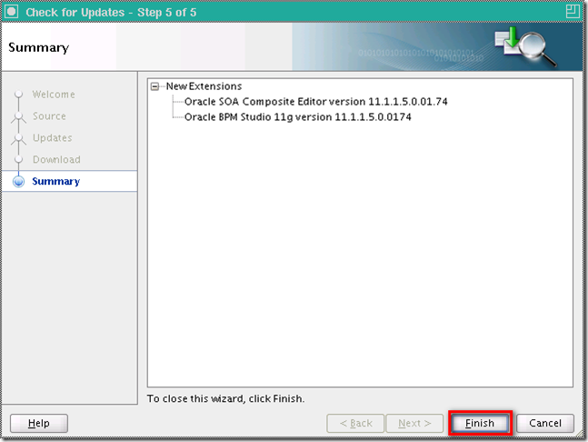Select Oracle SOA Composite Editor row
The height and width of the screenshot is (442, 588).
click(x=315, y=102)
